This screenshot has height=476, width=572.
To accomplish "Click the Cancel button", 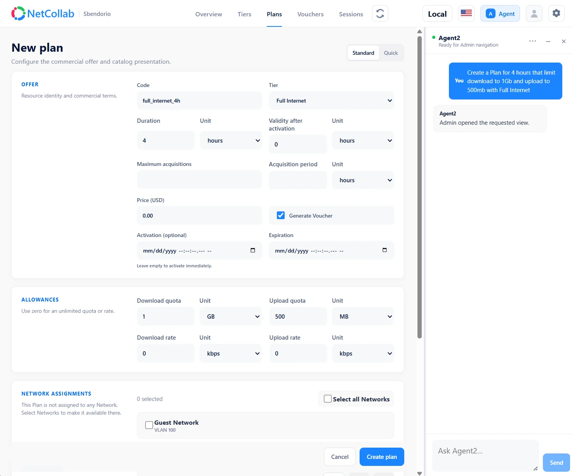I will [x=340, y=457].
